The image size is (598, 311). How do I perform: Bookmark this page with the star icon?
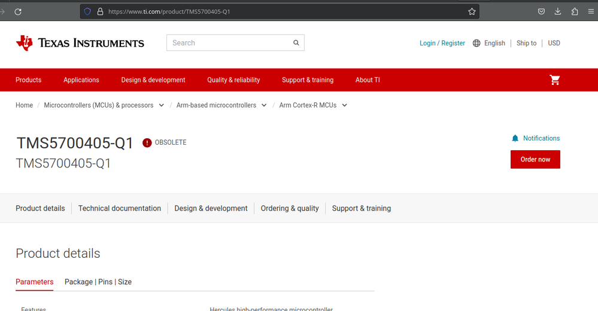coord(472,11)
